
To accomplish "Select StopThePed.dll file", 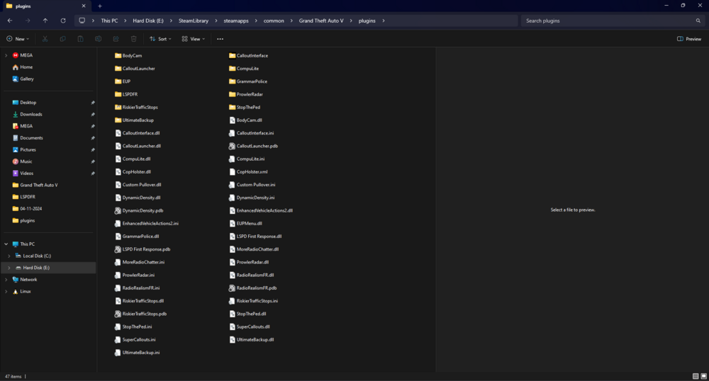I will coord(247,314).
